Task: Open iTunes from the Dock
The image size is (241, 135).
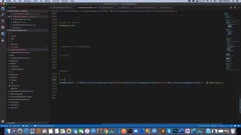Action: [87, 131]
